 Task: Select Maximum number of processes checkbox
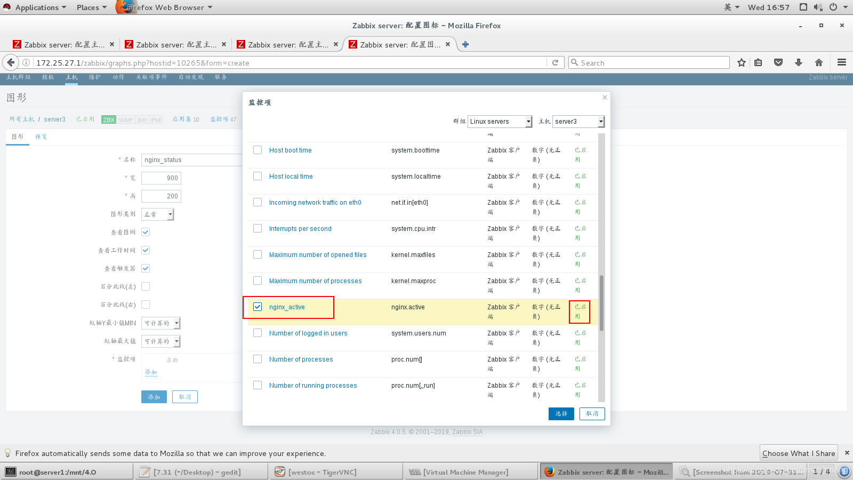point(257,281)
